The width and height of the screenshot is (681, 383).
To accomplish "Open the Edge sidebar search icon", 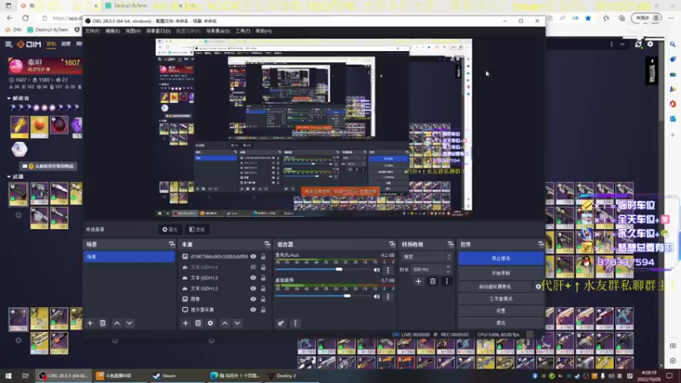I will pos(672,44).
